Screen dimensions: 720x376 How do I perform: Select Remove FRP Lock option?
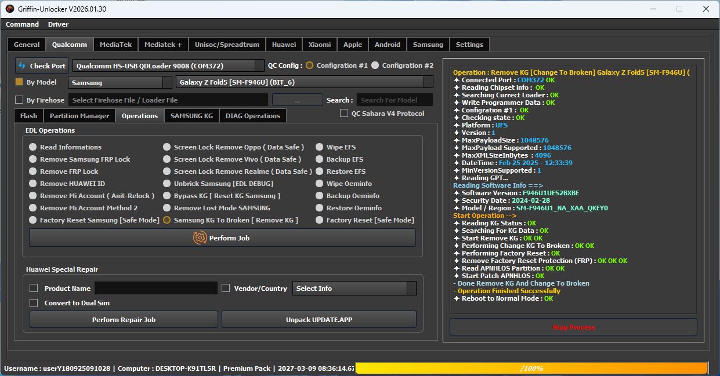coord(33,171)
